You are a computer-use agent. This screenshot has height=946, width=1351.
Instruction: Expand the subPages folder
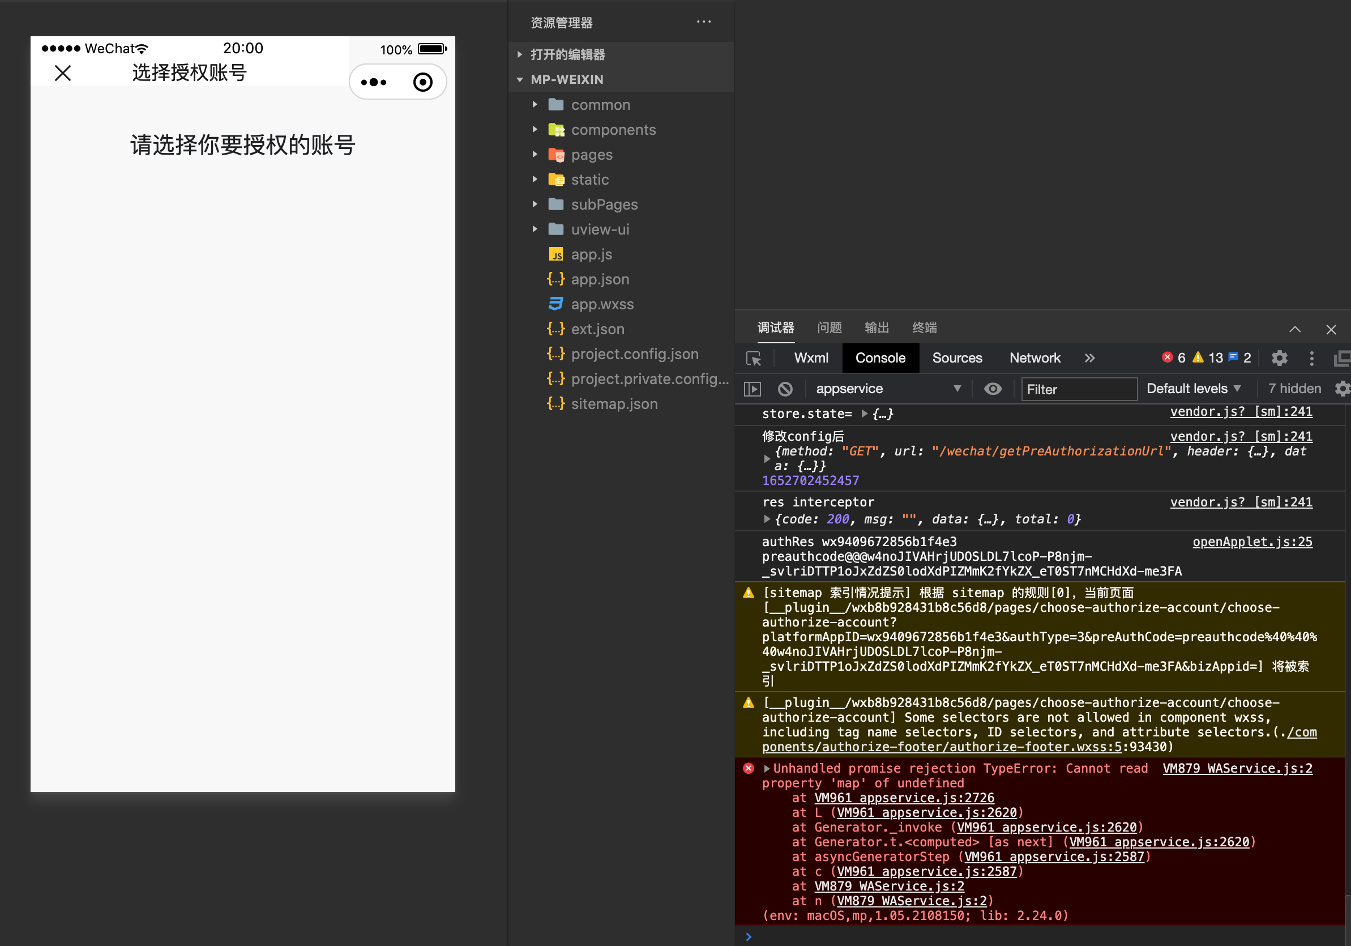click(604, 204)
